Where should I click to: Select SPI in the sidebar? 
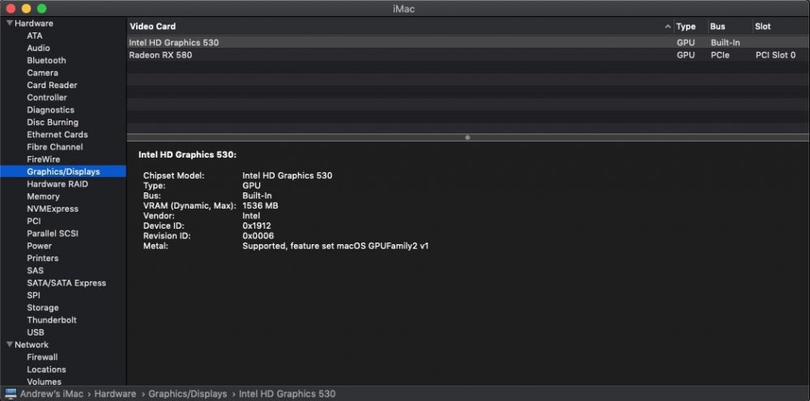coord(33,295)
